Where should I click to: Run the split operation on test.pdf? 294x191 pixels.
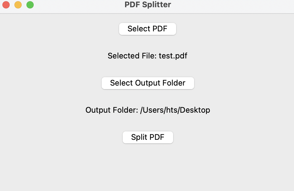click(x=148, y=137)
